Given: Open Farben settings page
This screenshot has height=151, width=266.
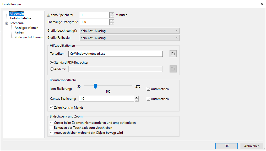Looking at the screenshot, I should (x=19, y=32).
